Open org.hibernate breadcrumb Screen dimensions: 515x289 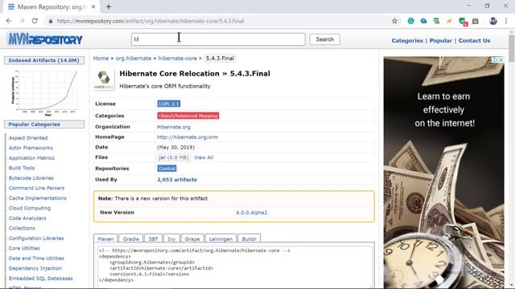(x=134, y=59)
